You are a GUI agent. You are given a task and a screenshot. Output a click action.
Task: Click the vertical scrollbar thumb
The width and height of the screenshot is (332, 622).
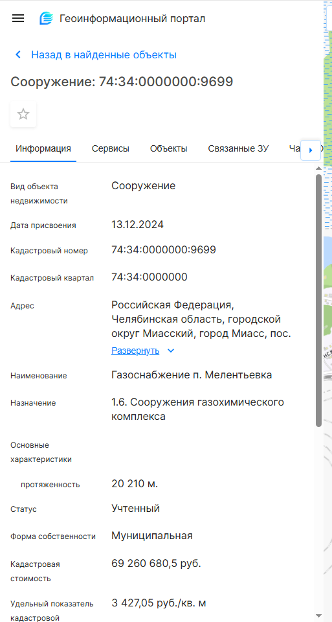pyautogui.click(x=318, y=300)
